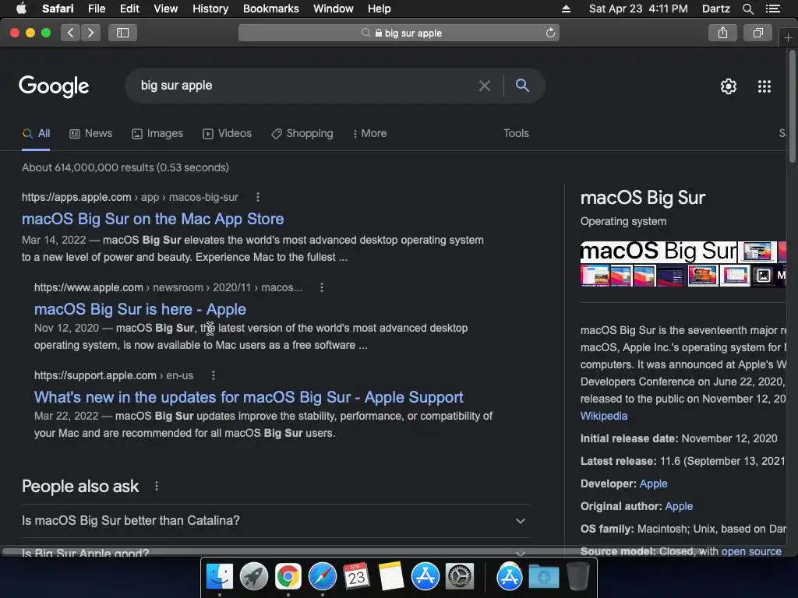
Task: Open the Trash in the Dock
Action: (577, 576)
